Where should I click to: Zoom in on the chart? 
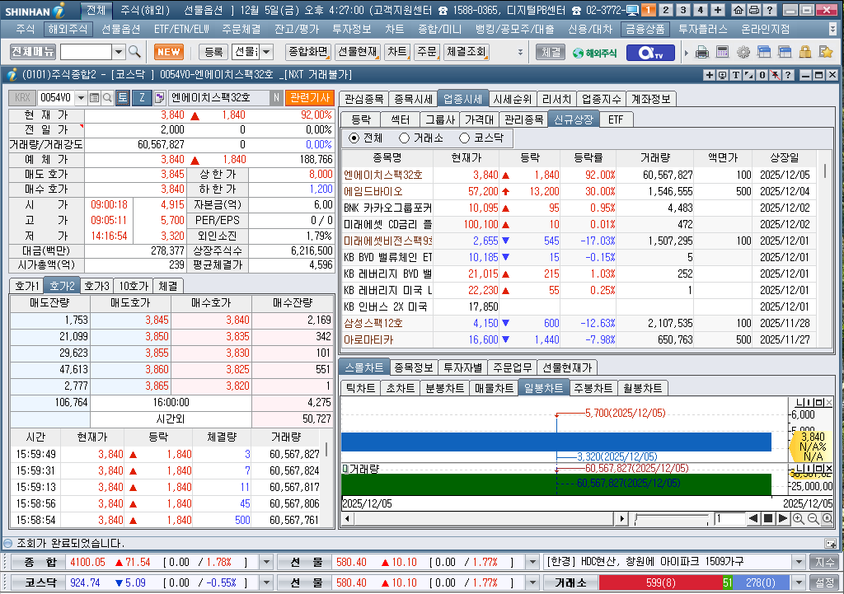click(799, 519)
